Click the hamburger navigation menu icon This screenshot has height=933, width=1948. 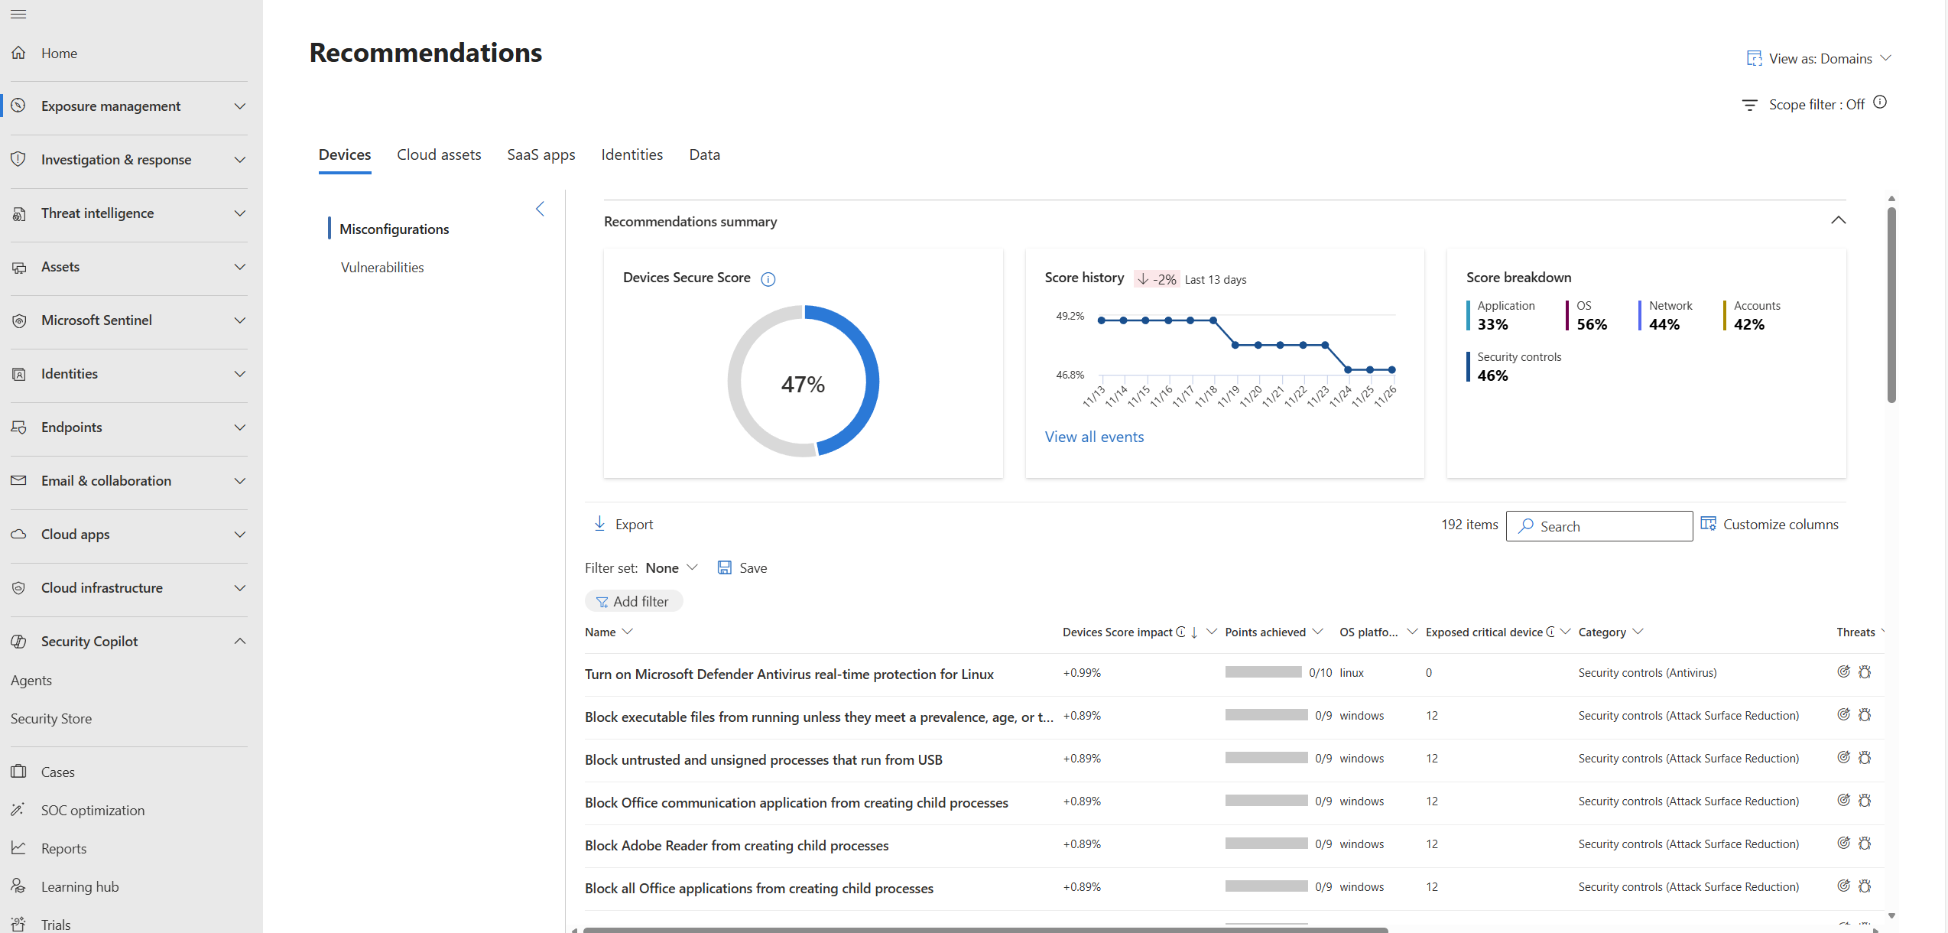tap(18, 14)
